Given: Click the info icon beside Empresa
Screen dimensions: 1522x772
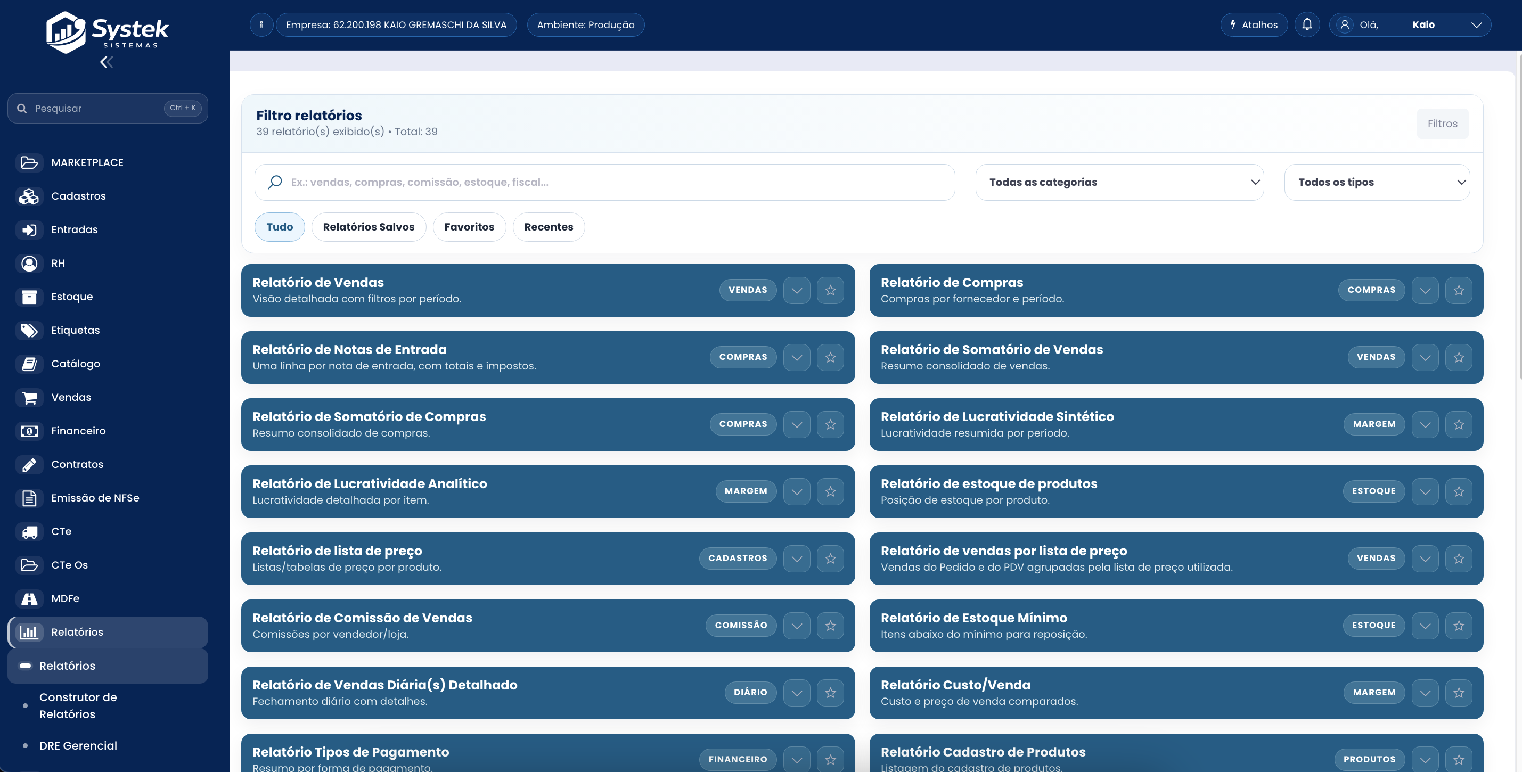Looking at the screenshot, I should (x=261, y=25).
